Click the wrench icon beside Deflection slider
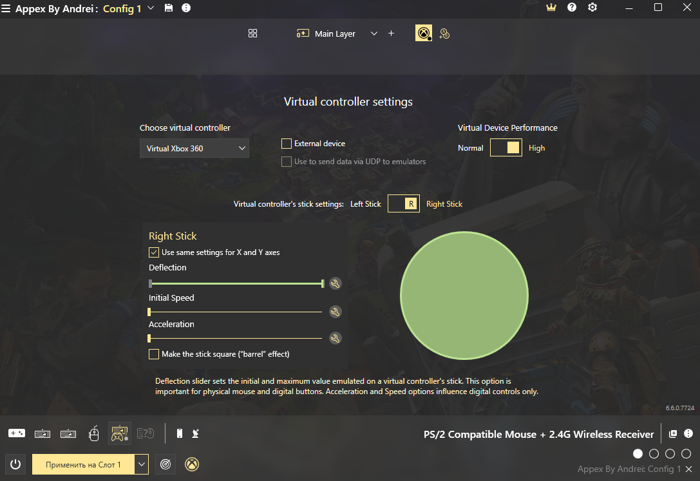700x481 pixels. (335, 283)
